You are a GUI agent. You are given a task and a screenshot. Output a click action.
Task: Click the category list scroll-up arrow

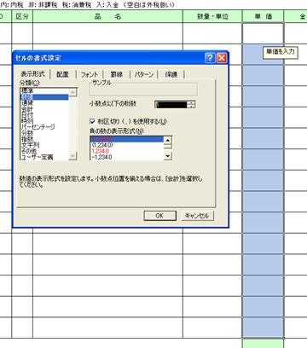pos(72,92)
